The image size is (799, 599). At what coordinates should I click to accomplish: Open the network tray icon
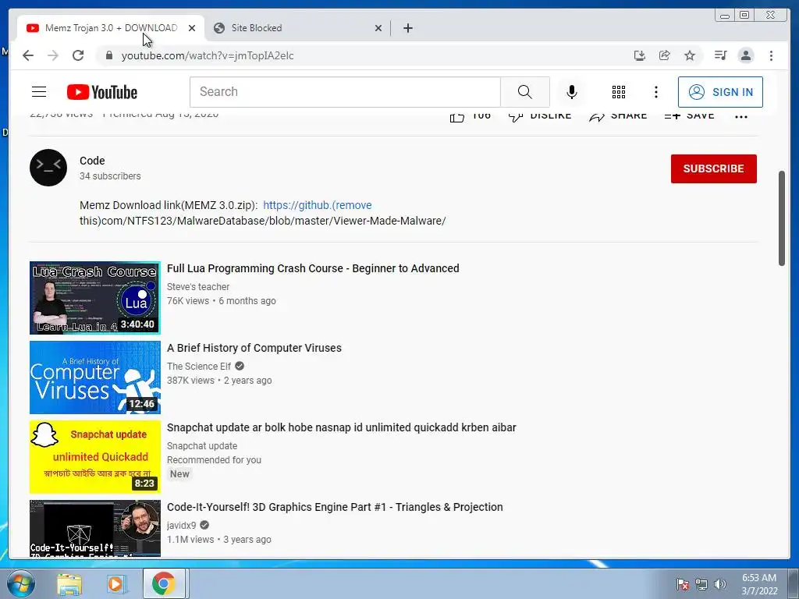click(x=701, y=584)
